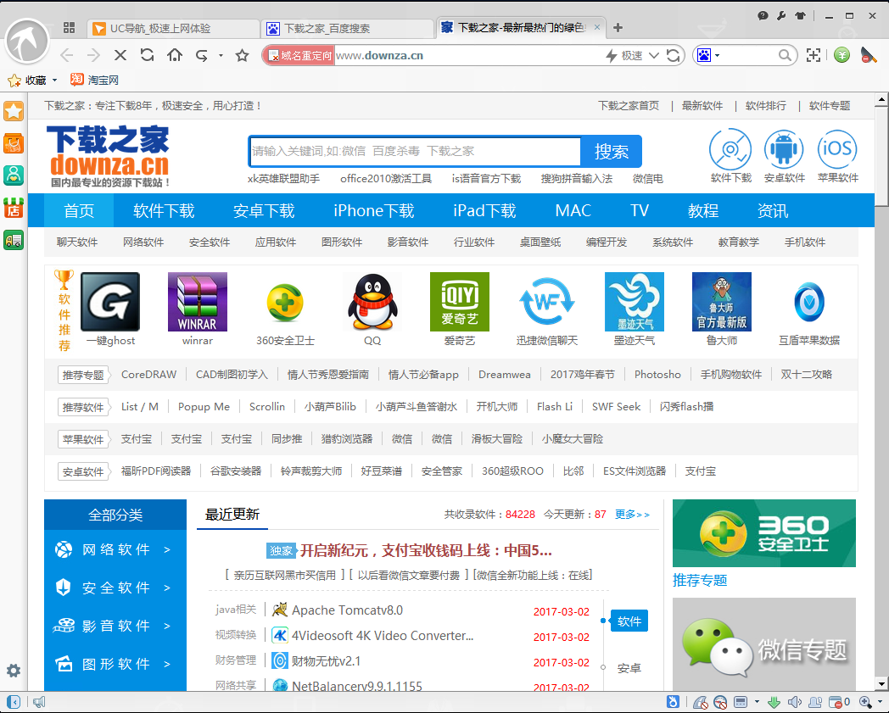Open sidebar settings gear icon
Image resolution: width=889 pixels, height=713 pixels.
(14, 671)
